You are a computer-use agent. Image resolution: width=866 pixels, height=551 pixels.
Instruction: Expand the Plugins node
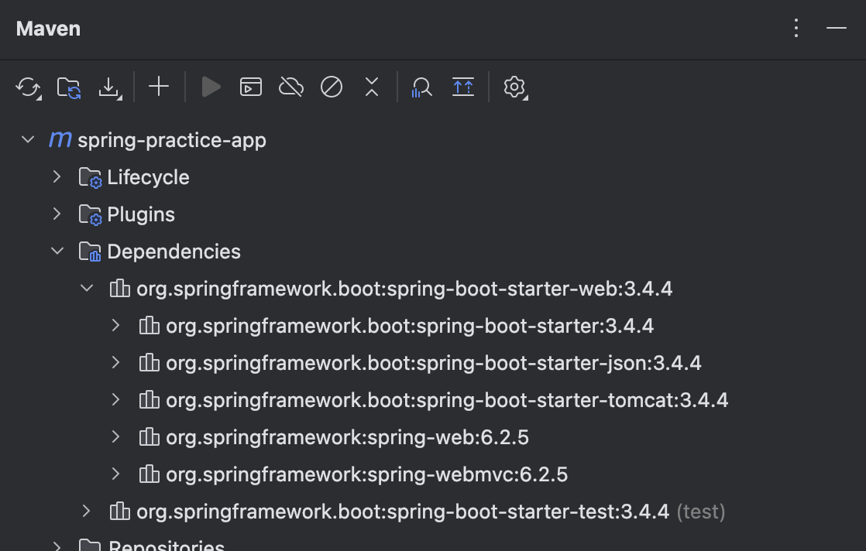click(57, 214)
